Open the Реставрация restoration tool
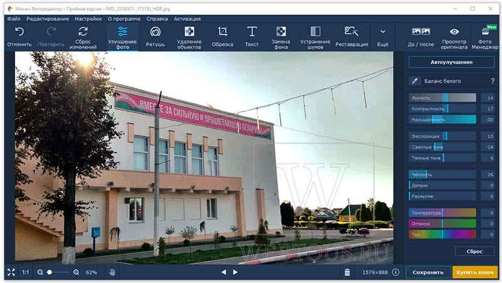Image resolution: width=502 pixels, height=283 pixels. tap(351, 37)
